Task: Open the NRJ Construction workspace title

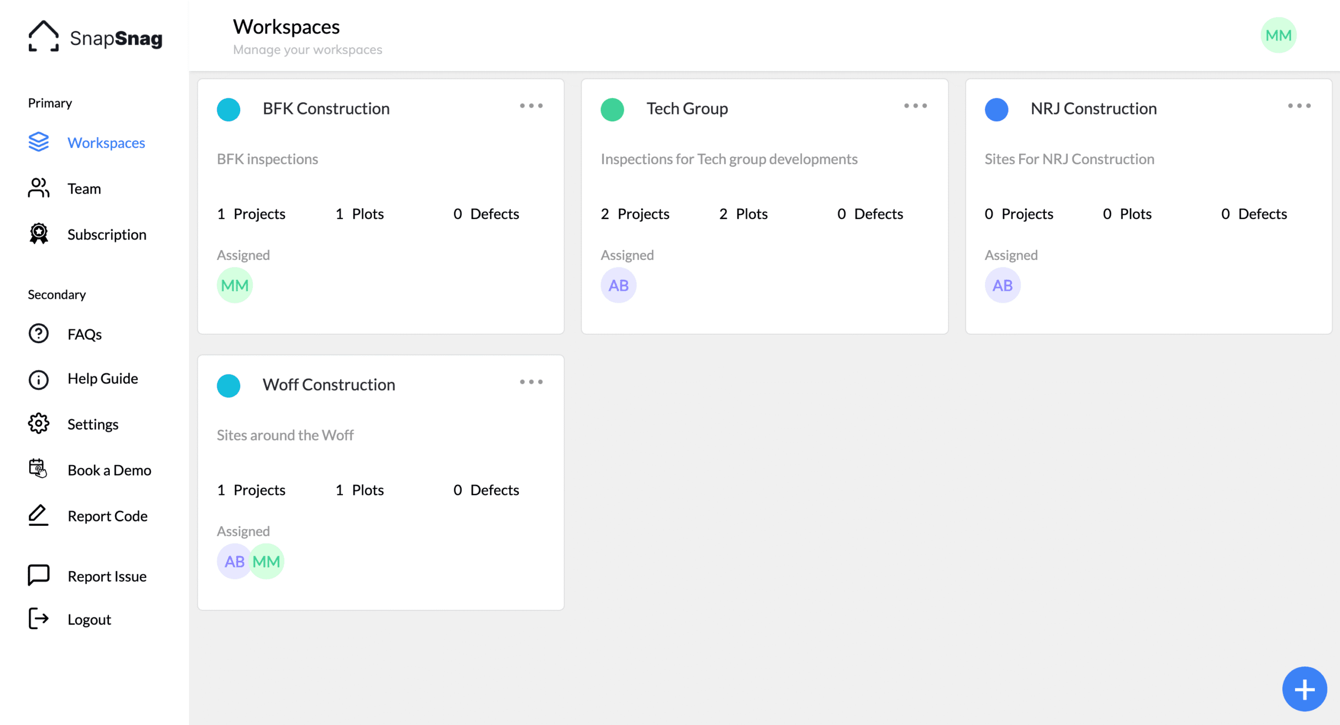Action: click(1093, 108)
